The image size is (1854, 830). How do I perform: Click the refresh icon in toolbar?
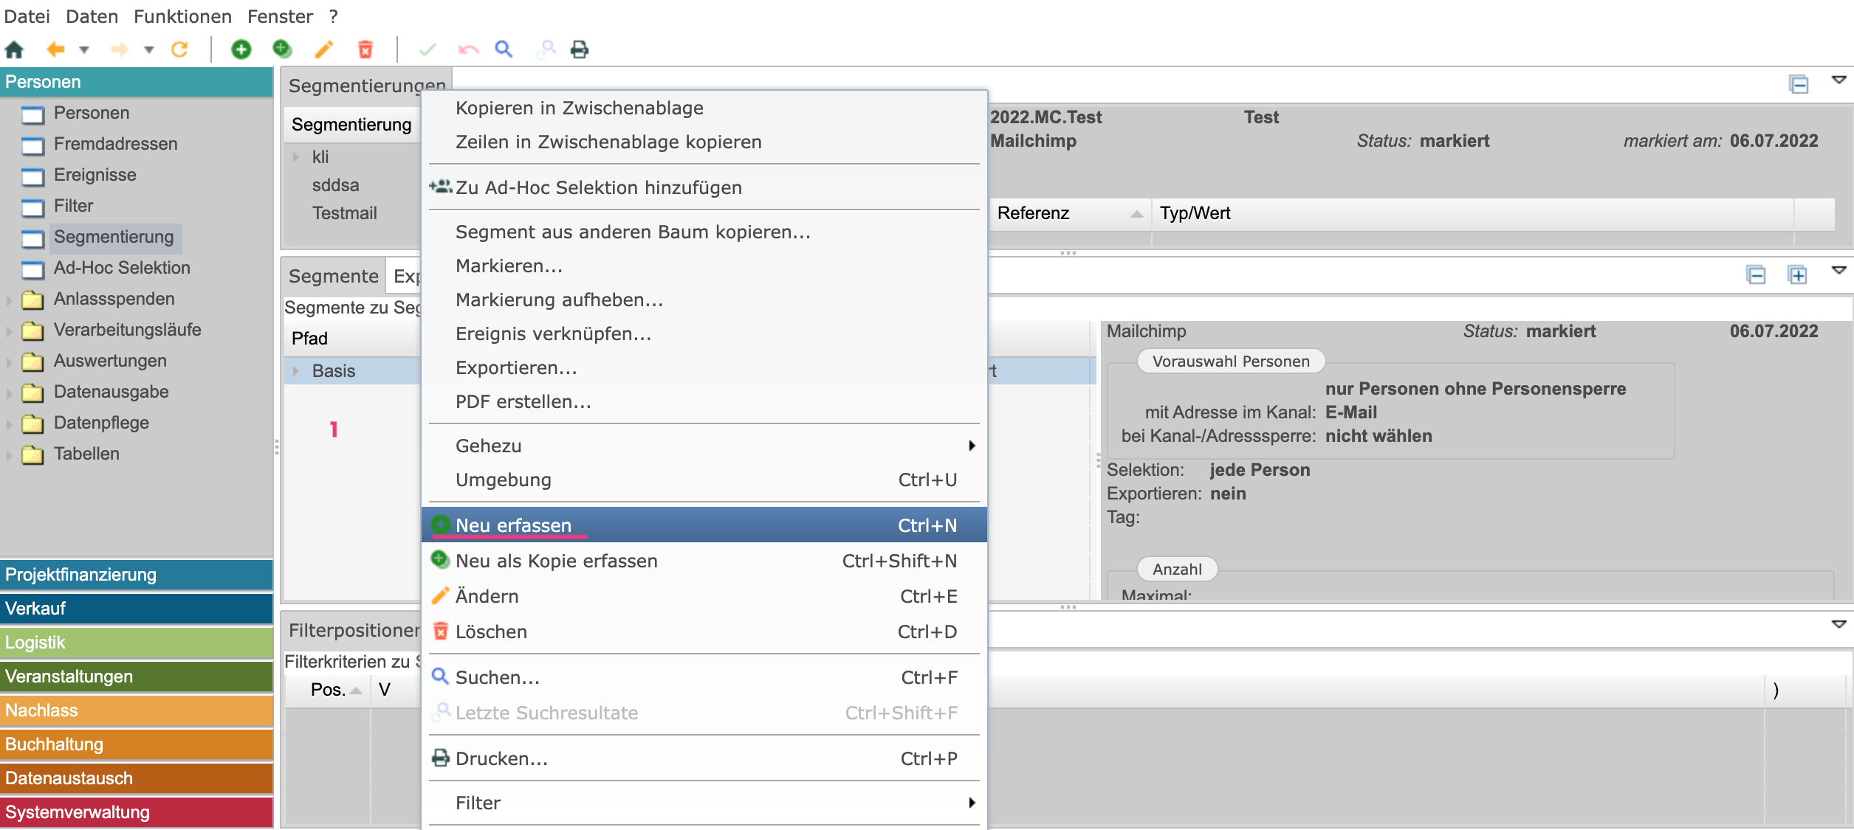click(x=179, y=50)
